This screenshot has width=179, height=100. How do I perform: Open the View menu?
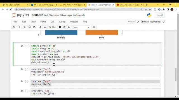[x=33, y=22]
